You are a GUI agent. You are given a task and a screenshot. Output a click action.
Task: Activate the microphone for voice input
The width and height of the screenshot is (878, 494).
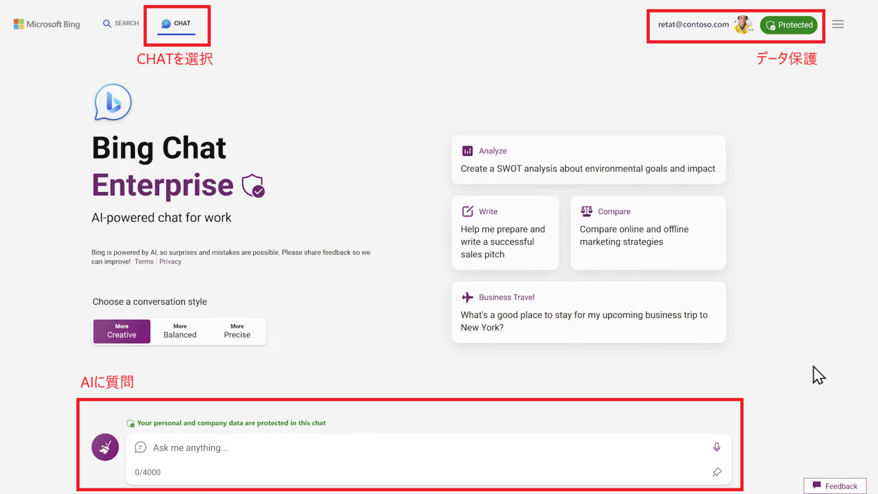pos(717,447)
